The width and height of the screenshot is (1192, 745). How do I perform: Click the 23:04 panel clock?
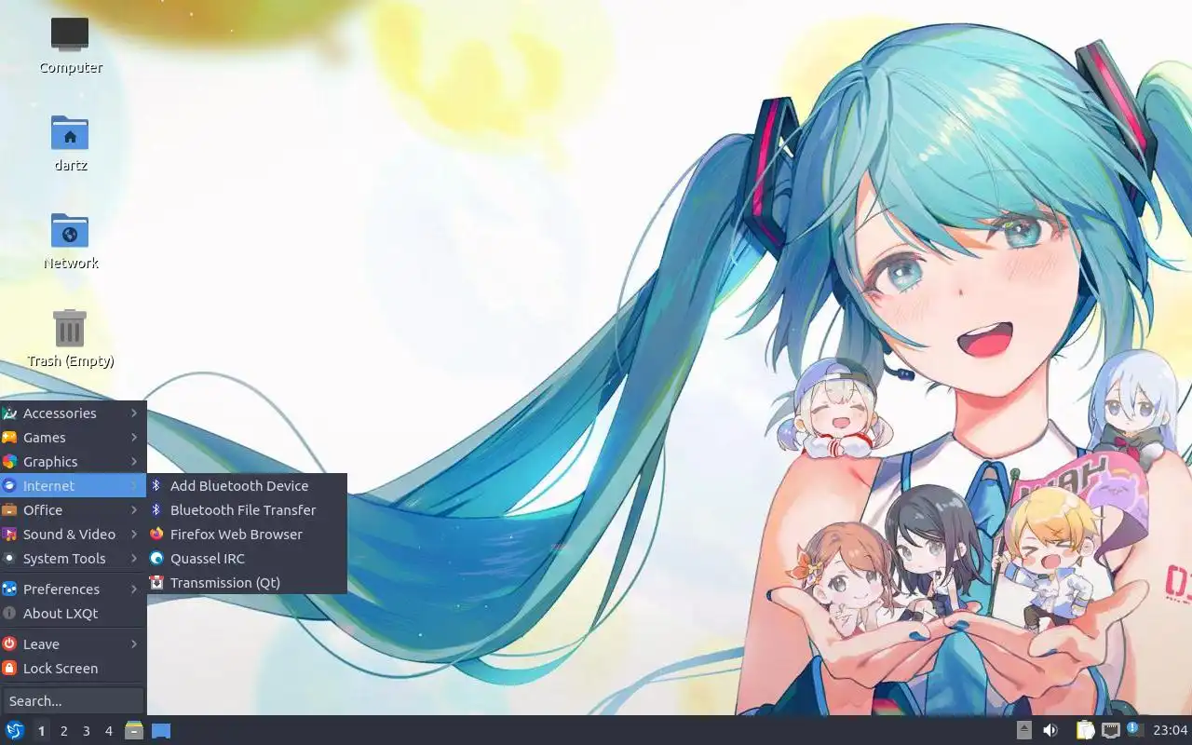(x=1170, y=731)
